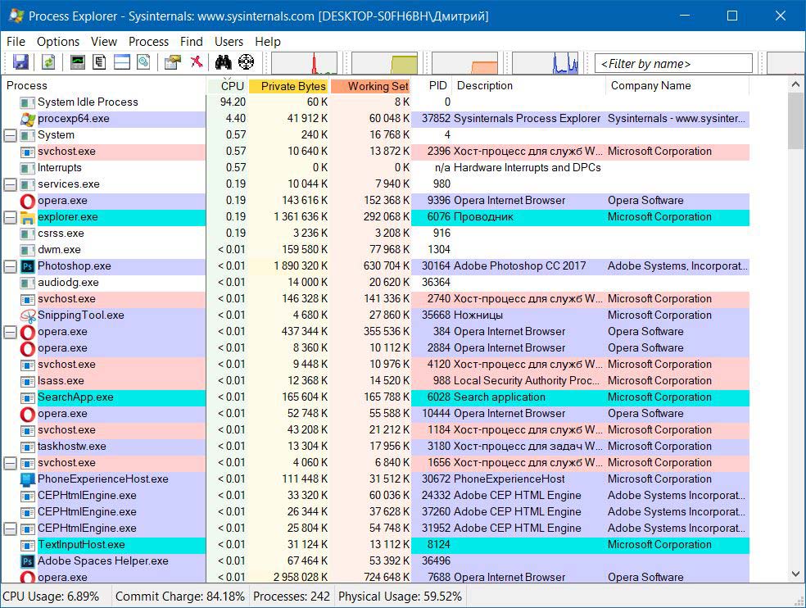The image size is (806, 608).
Task: Open the Help menu
Action: pos(268,42)
